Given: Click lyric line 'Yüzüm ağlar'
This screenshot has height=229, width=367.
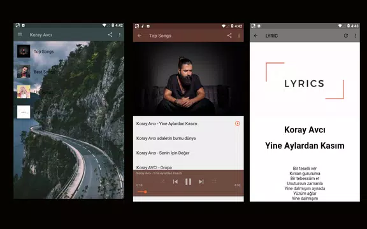Looking at the screenshot, I should [305, 193].
